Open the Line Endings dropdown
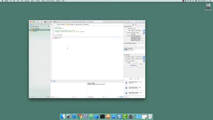Image resolution: width=213 pixels, height=120 pixels. pyautogui.click(x=138, y=59)
